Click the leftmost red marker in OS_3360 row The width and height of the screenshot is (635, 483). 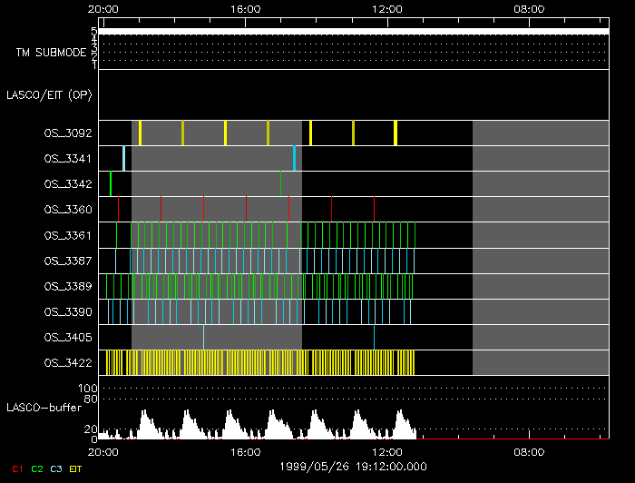[x=118, y=209]
